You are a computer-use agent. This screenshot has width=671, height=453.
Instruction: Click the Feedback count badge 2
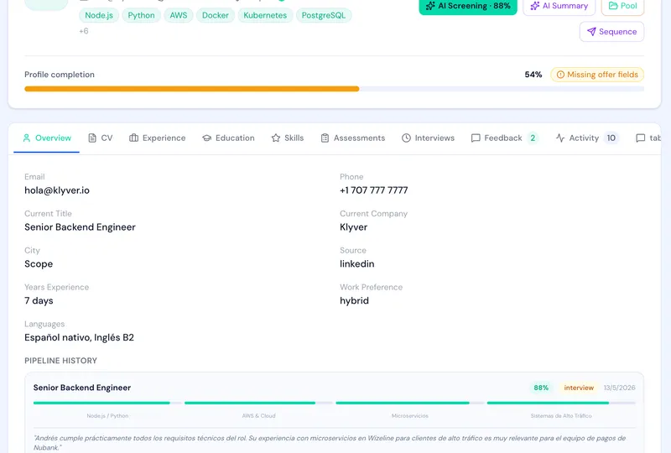533,138
